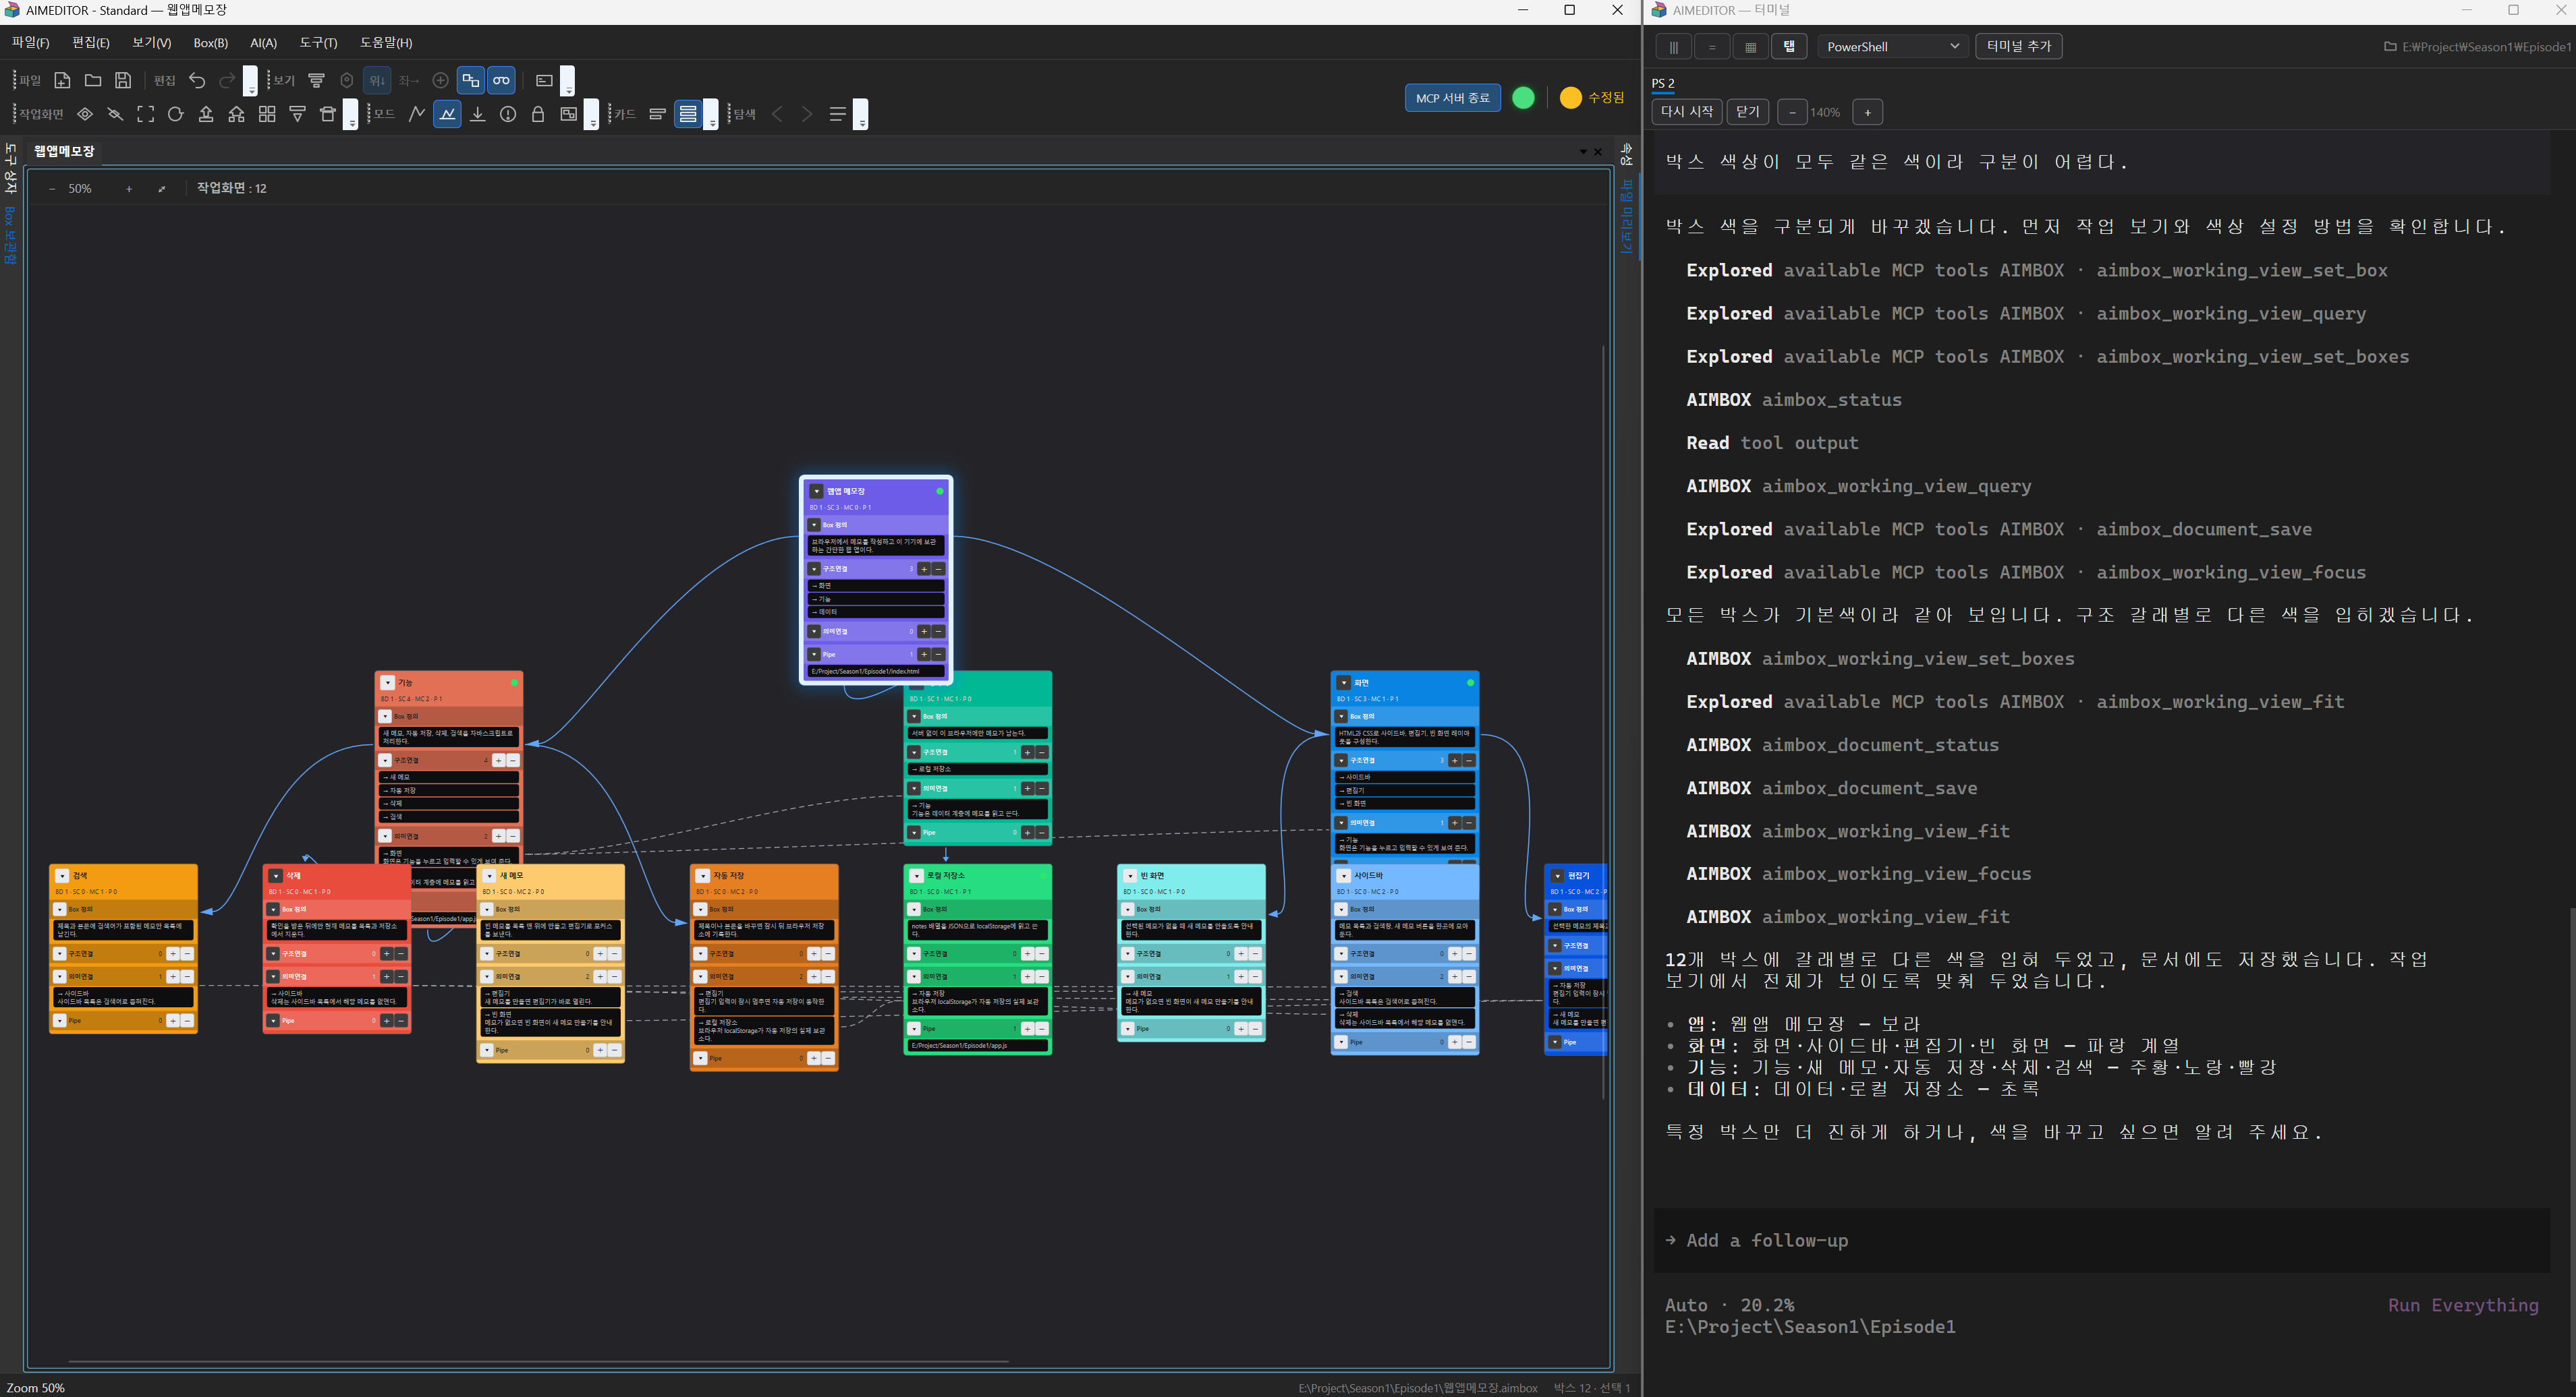Click the MCP 서버 종료 button
The height and width of the screenshot is (1397, 2576).
(x=1452, y=98)
